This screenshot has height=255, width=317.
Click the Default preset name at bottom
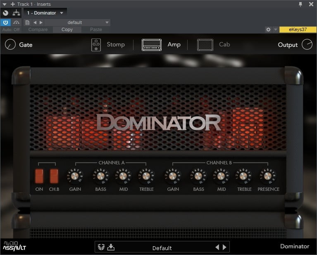(162, 248)
